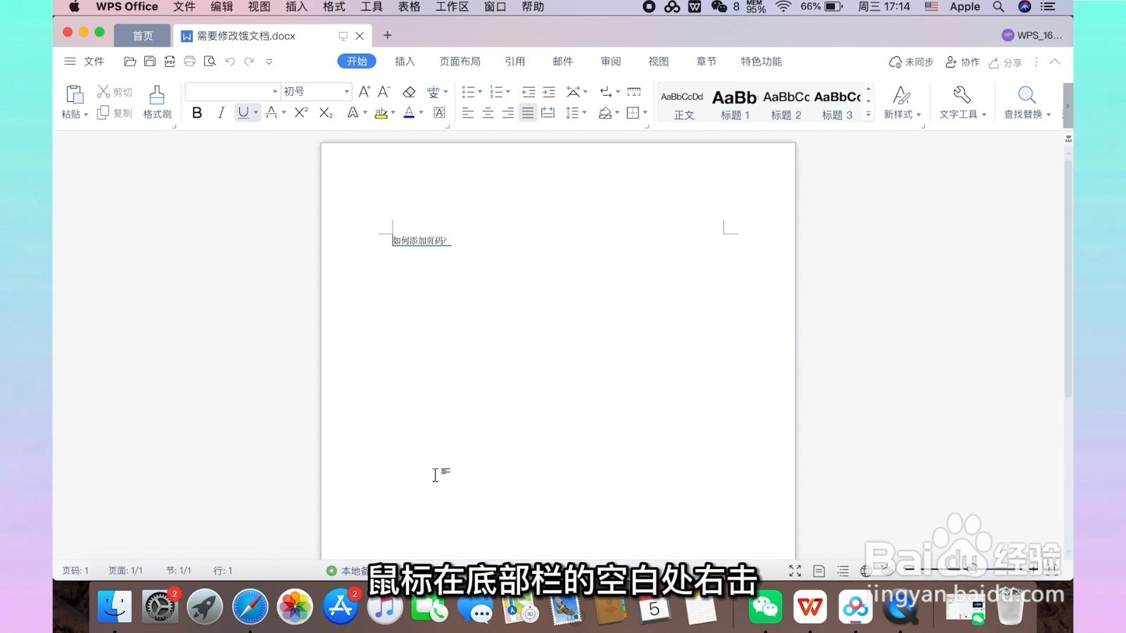The width and height of the screenshot is (1126, 633).
Task: Open the WPS Office 帮助 menu
Action: click(x=533, y=7)
